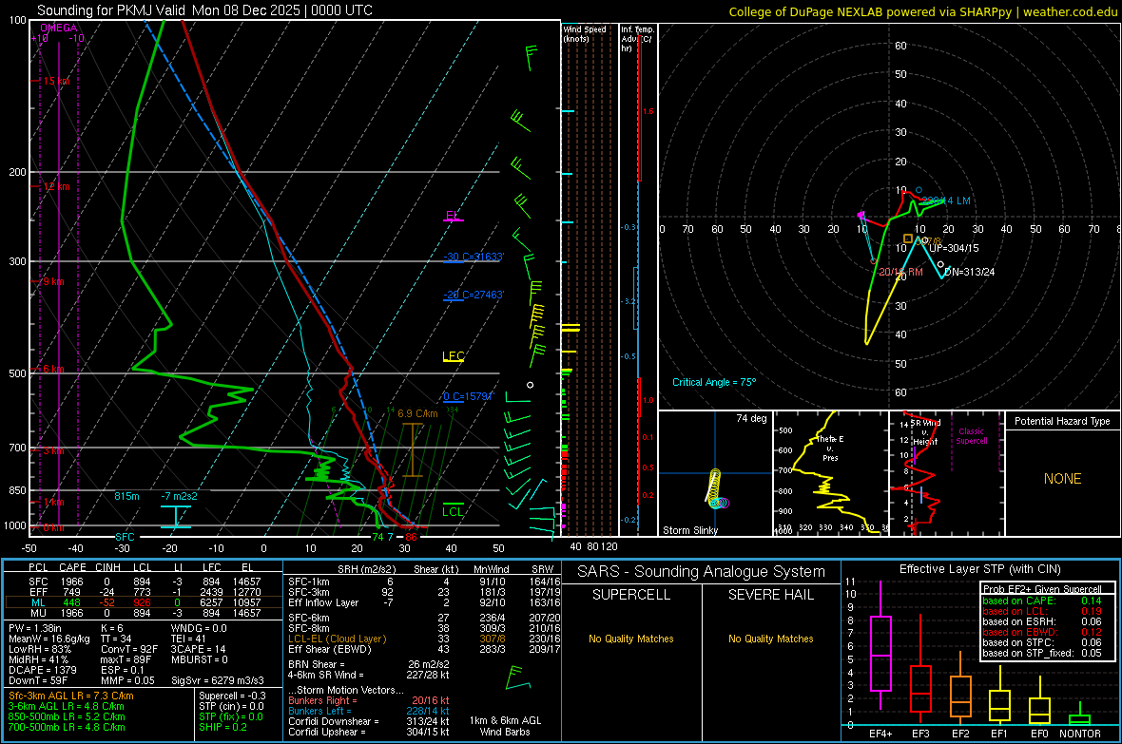Click the 'TEI = 41' value

click(188, 639)
